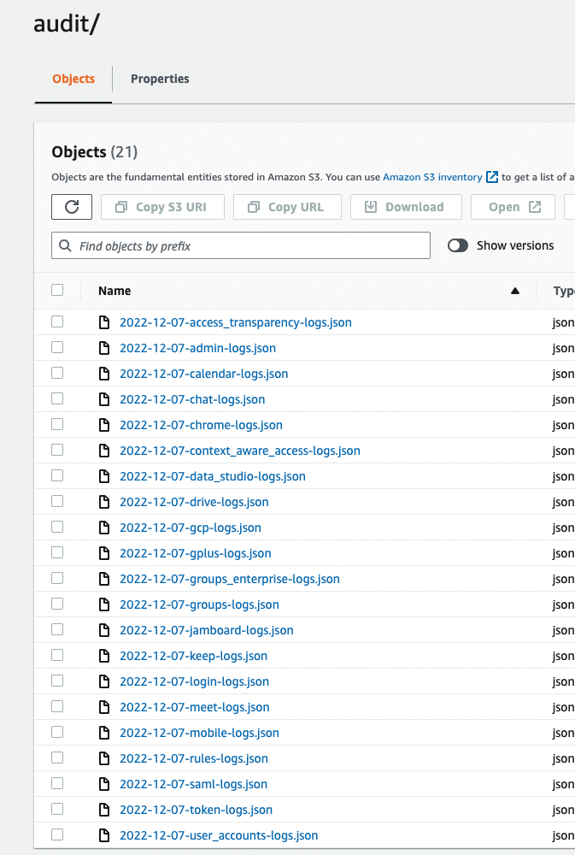Select checkbox for chrome-logs.json
The image size is (575, 855).
57,424
